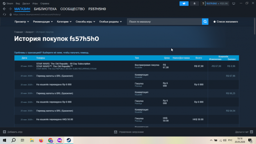This screenshot has width=256, height=144.
Task: Expand the Особые разделы dropdown
Action: point(110,22)
